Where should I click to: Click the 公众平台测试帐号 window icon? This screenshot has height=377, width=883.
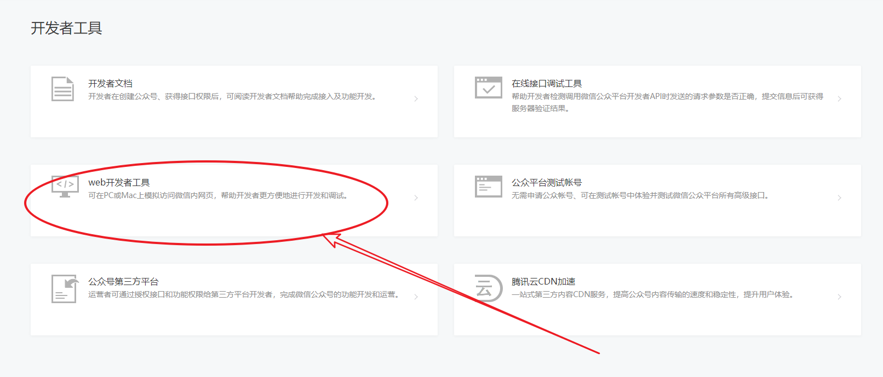click(489, 187)
